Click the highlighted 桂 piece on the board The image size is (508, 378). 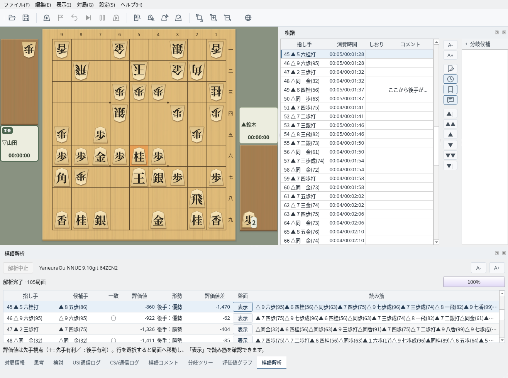click(139, 156)
